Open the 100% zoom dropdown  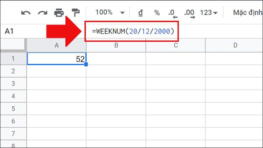coord(110,12)
